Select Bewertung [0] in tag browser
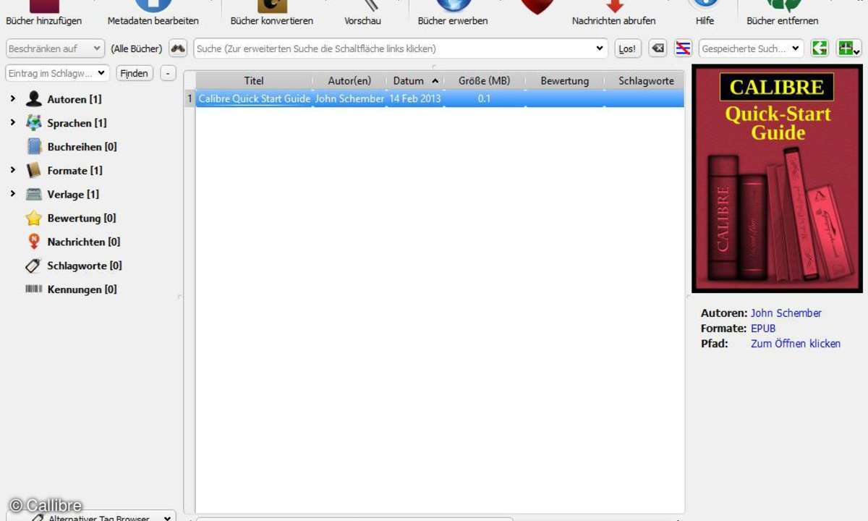This screenshot has width=868, height=521. 82,218
